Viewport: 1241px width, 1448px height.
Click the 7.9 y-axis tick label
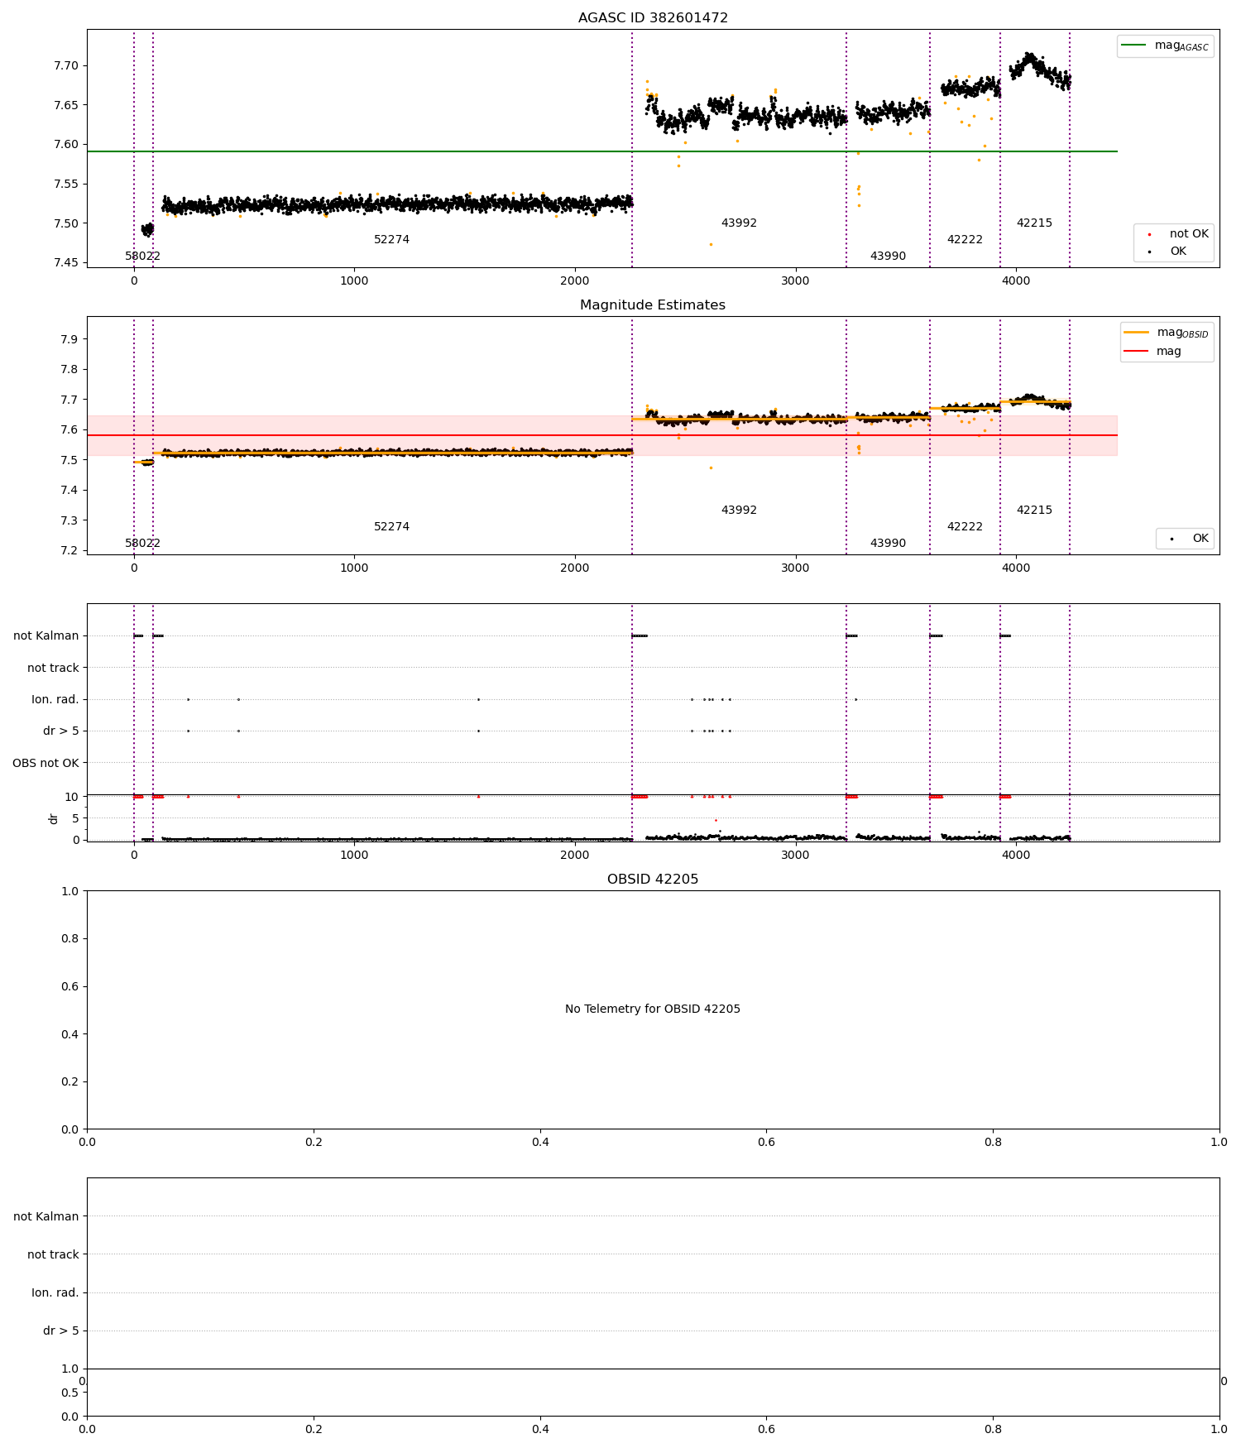point(69,339)
